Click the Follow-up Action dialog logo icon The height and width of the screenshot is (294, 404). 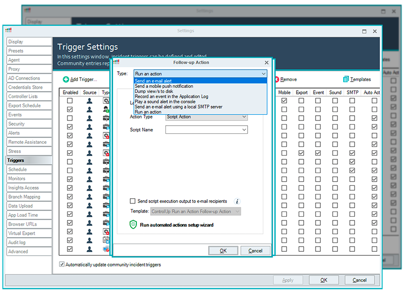coord(116,62)
